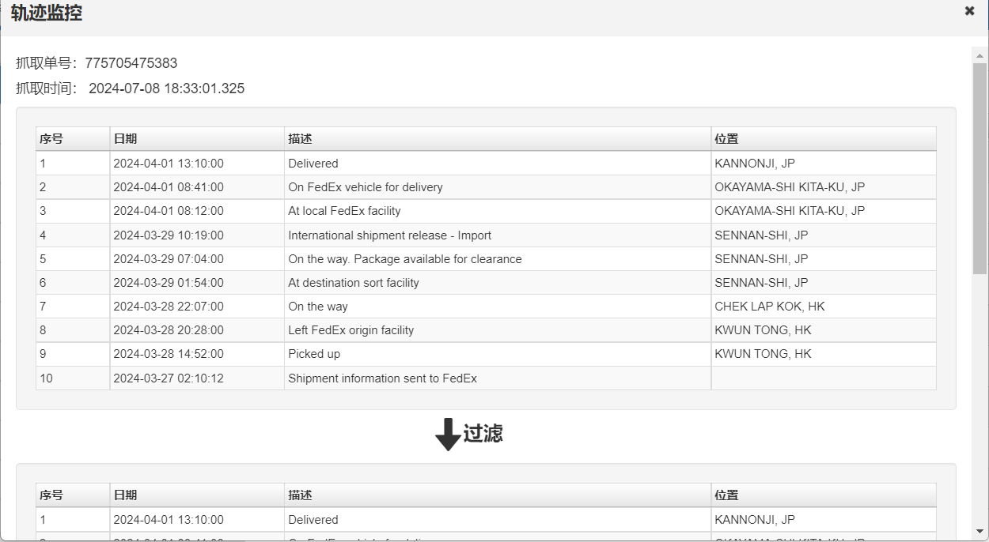Click the Picked up description

[314, 354]
